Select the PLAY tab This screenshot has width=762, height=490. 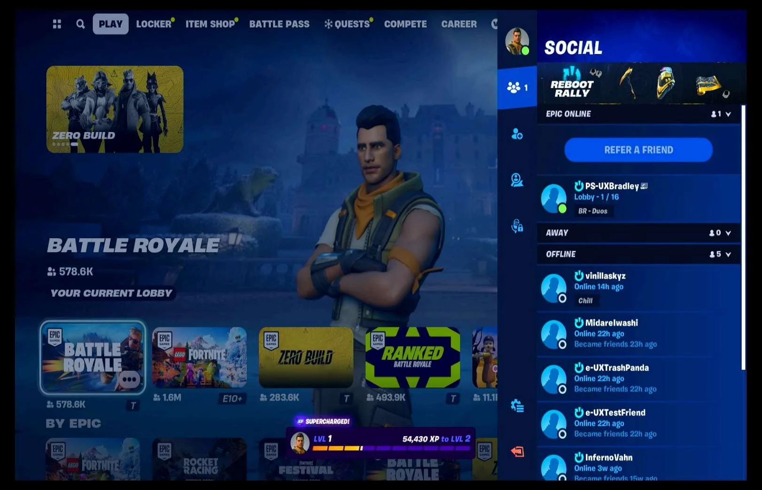110,24
